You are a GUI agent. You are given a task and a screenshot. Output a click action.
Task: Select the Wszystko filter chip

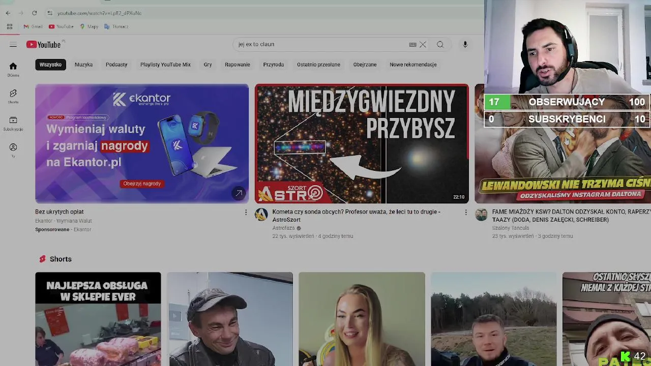coord(50,65)
